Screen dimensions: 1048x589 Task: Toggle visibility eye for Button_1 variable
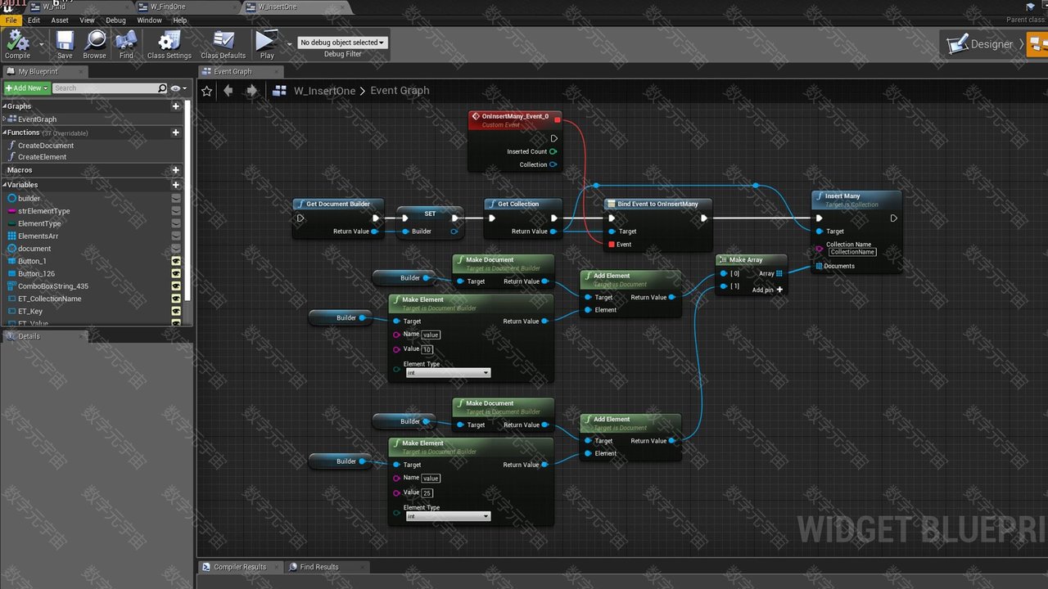176,261
